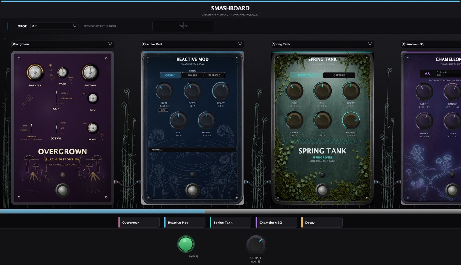Flip the Clip diode selector switch

(56, 98)
